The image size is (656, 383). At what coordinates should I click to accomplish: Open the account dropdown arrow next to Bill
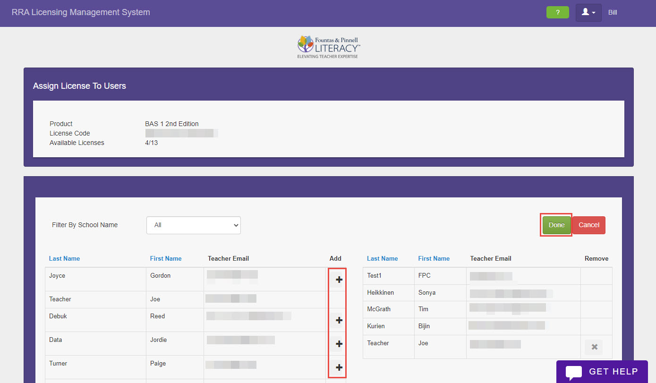pos(594,13)
